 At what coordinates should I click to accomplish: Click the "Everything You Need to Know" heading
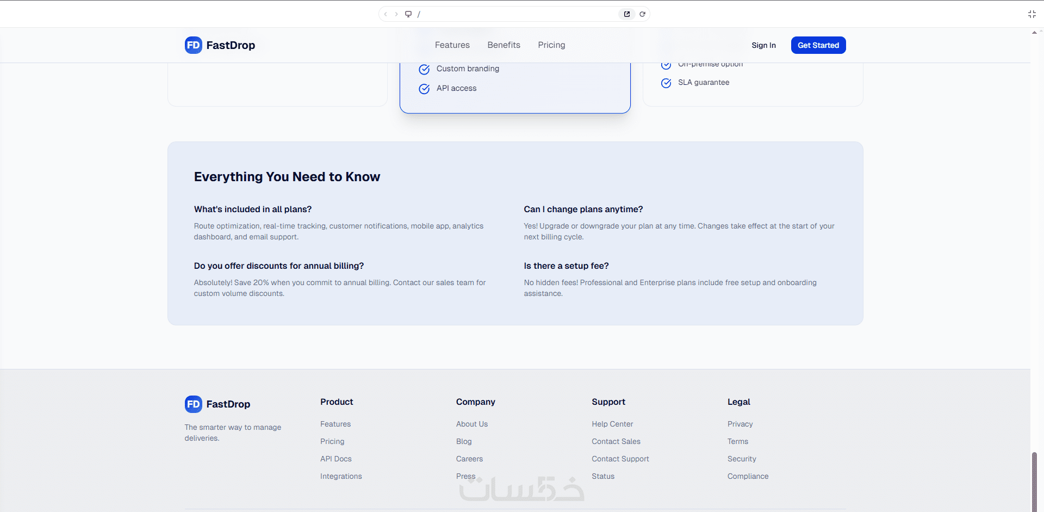[x=287, y=177]
